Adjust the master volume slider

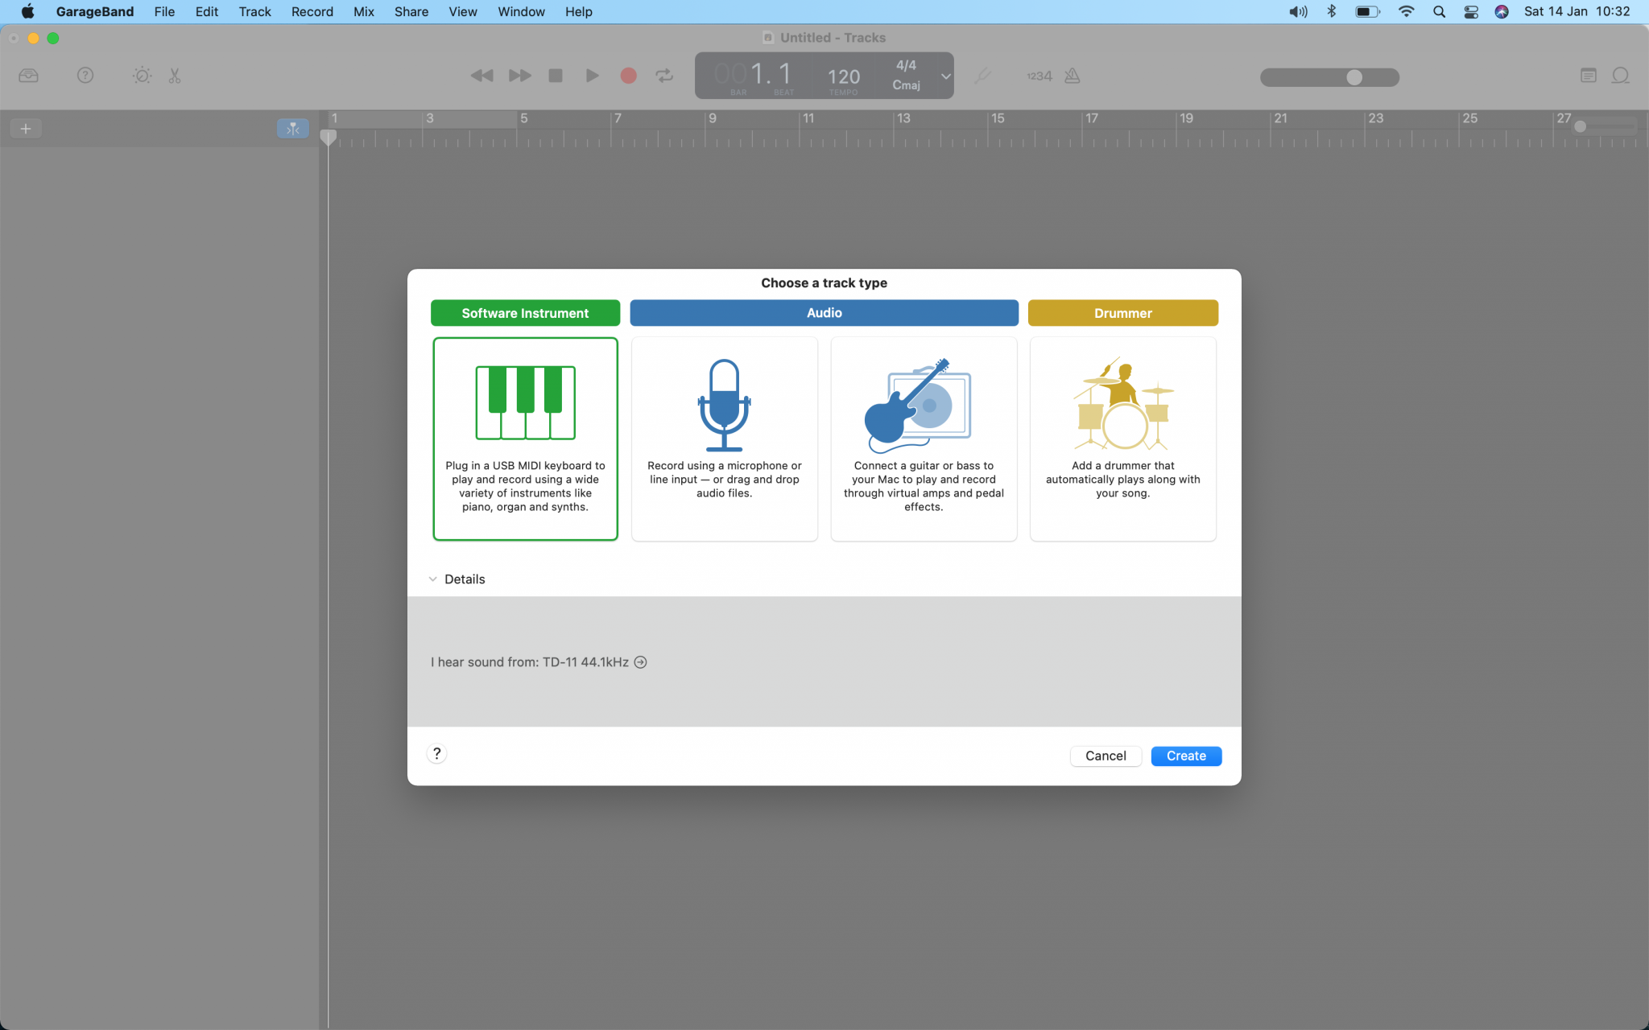(x=1353, y=77)
